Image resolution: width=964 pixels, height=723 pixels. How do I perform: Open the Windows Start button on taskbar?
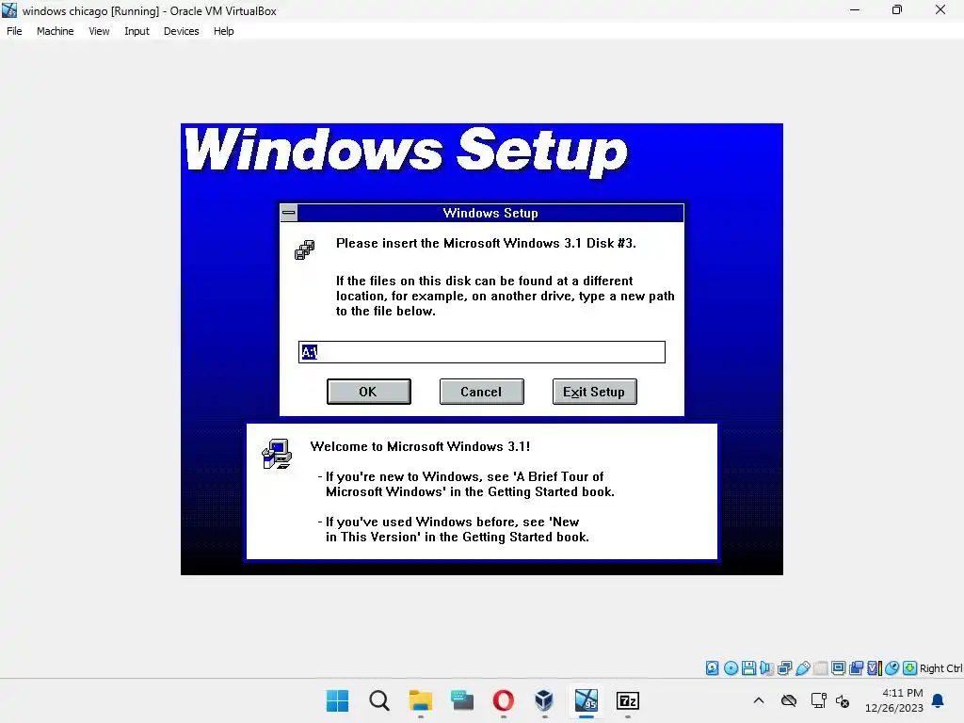coord(337,700)
